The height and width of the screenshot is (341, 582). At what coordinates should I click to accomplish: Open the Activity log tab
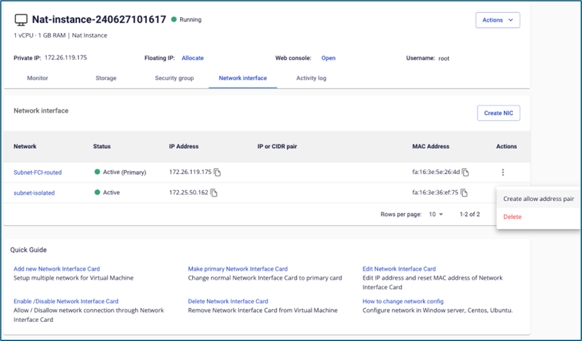311,78
